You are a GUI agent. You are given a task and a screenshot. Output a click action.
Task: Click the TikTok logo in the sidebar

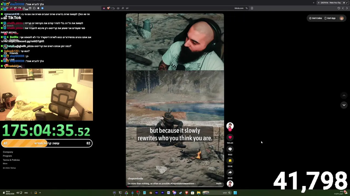pos(12,18)
